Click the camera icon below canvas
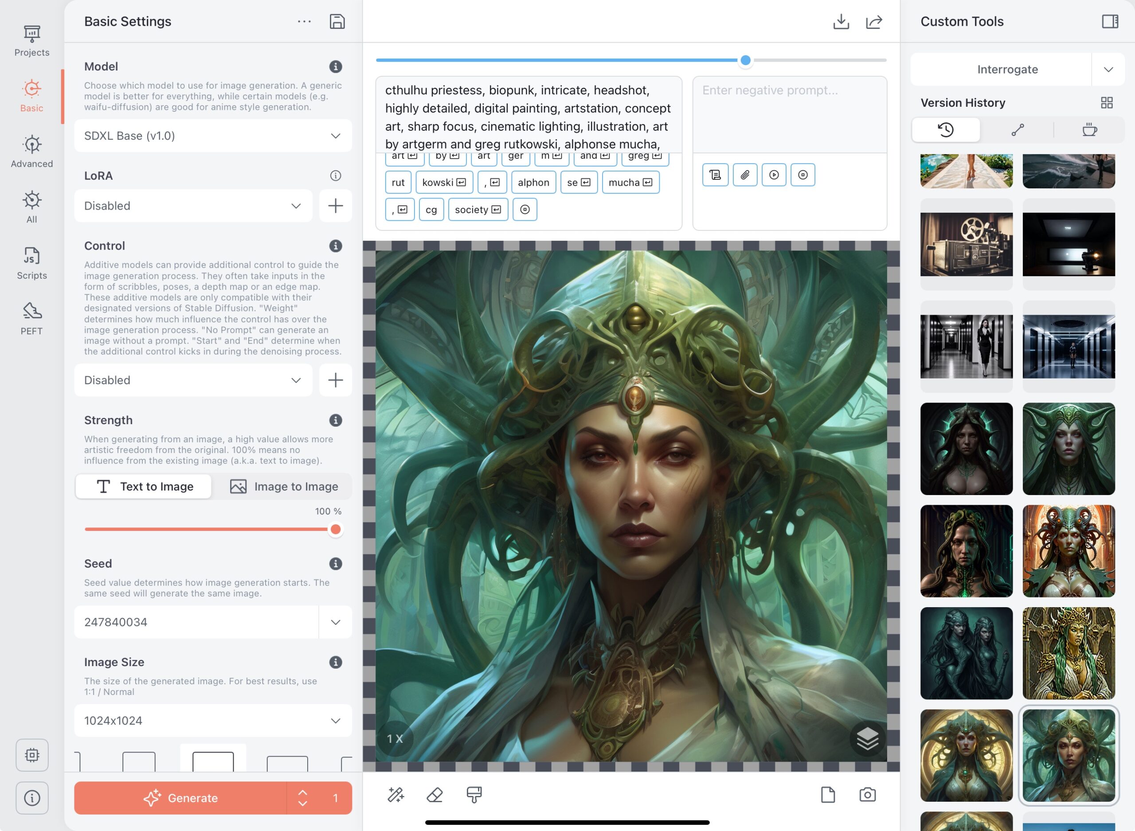Viewport: 1135px width, 831px height. pyautogui.click(x=867, y=795)
